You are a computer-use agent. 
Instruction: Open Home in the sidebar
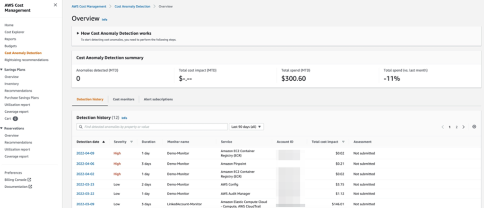pos(9,25)
